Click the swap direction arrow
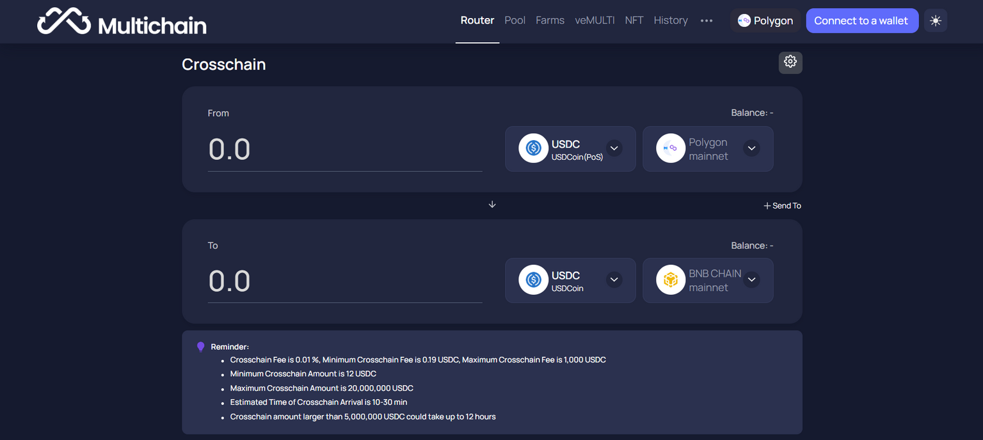The image size is (983, 440). [x=492, y=205]
